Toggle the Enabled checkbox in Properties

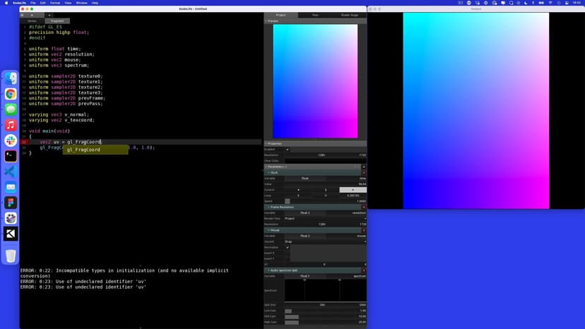(x=288, y=149)
